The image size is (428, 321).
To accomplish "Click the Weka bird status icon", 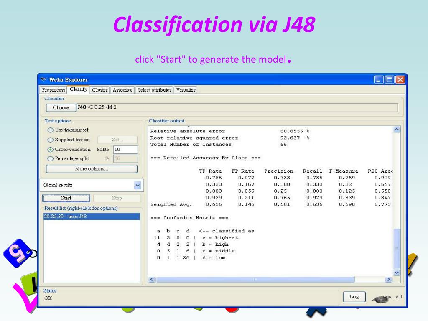I will [x=382, y=298].
